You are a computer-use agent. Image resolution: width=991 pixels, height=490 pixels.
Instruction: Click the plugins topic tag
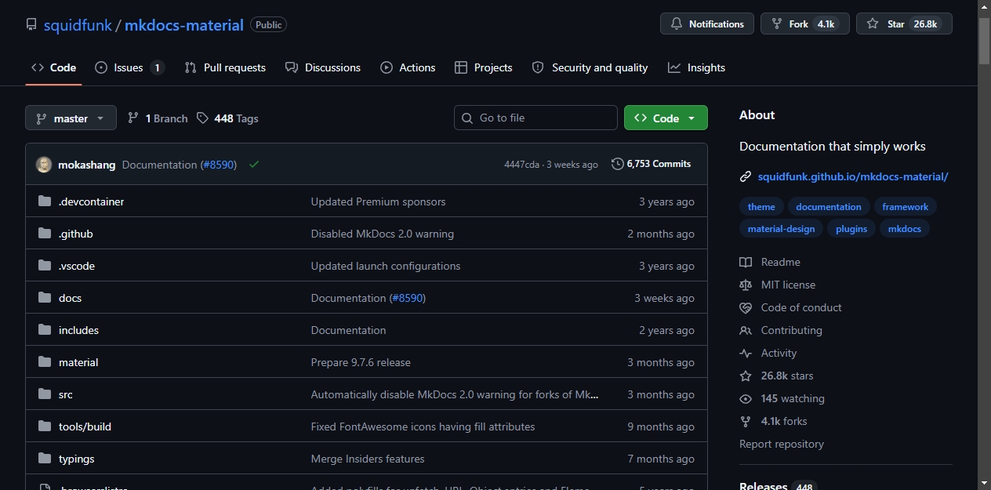tap(851, 229)
